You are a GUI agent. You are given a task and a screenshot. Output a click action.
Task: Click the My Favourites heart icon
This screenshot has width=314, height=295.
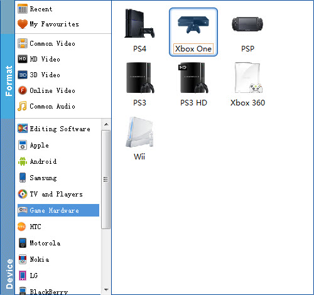point(22,24)
